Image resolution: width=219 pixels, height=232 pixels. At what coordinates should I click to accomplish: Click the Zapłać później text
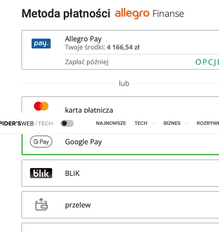coord(87,62)
